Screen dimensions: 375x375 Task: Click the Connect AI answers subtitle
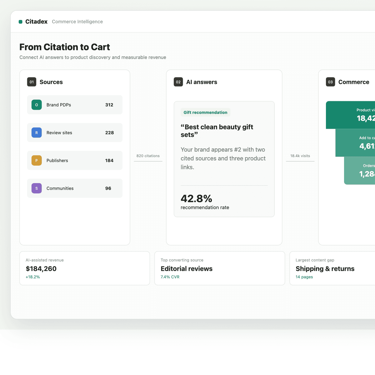click(93, 57)
